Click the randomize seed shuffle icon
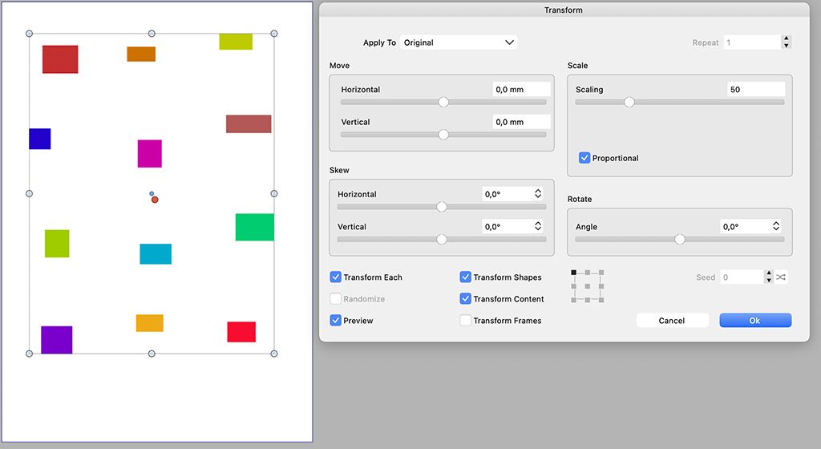Image resolution: width=821 pixels, height=449 pixels. [x=781, y=277]
